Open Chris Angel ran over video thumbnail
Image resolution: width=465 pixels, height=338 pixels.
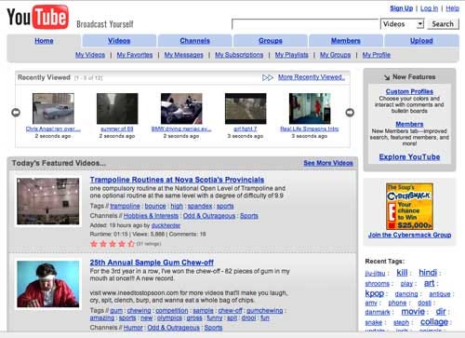click(x=53, y=108)
